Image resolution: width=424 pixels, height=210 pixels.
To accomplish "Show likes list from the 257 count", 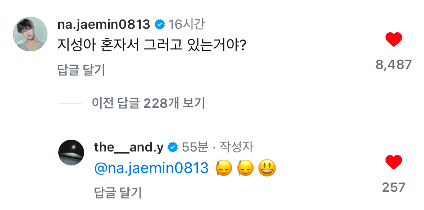I will click(393, 187).
